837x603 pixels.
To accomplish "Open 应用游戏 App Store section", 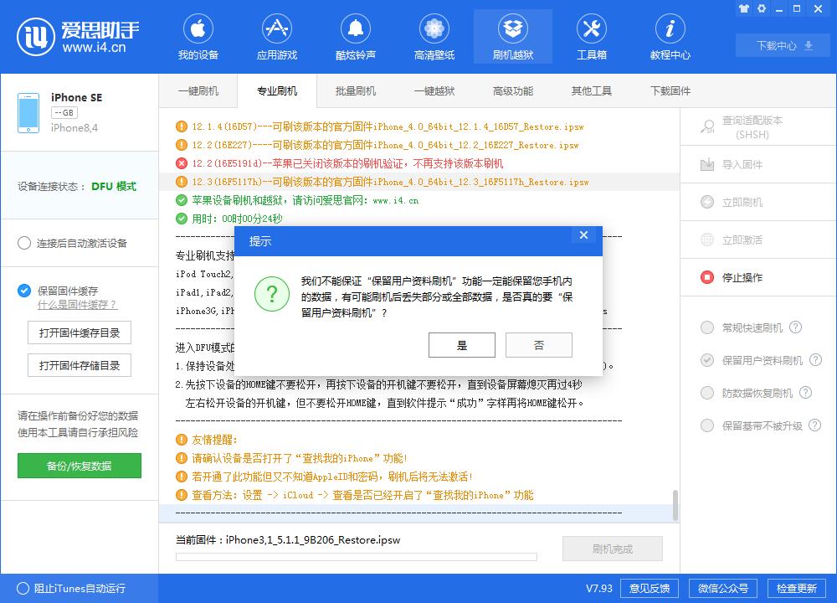I will 276,37.
